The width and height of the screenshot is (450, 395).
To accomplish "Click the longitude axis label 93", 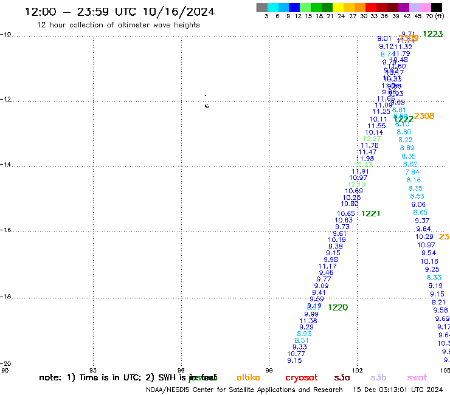I will coord(93,370).
